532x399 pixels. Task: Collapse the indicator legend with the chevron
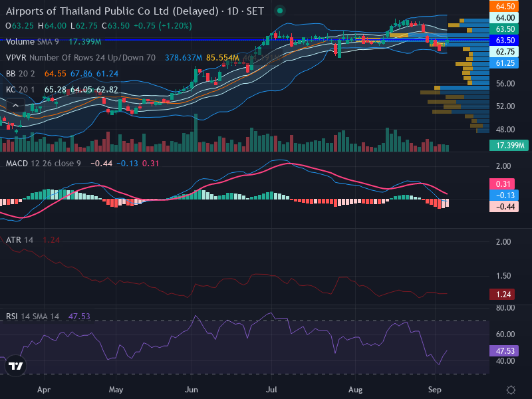pyautogui.click(x=15, y=106)
